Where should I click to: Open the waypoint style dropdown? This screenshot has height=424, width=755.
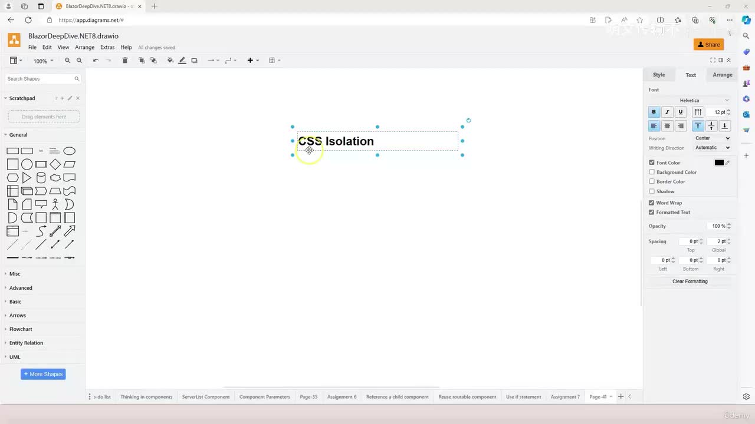231,61
